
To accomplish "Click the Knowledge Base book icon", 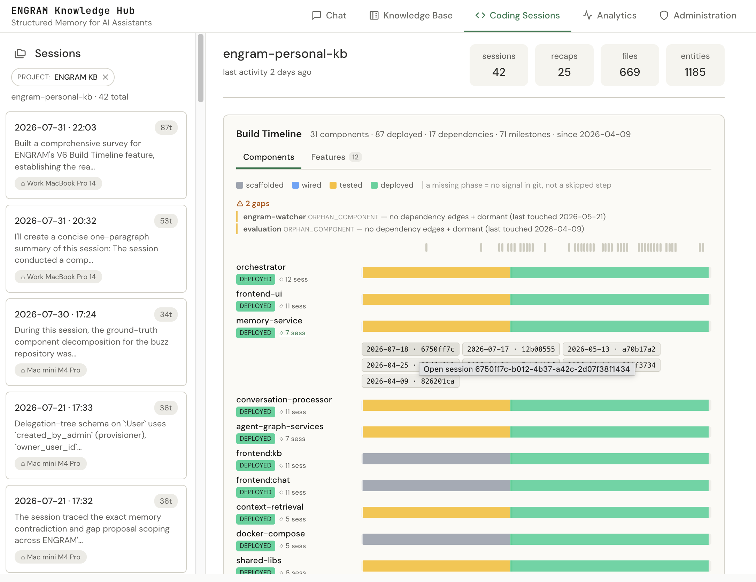I will tap(374, 16).
